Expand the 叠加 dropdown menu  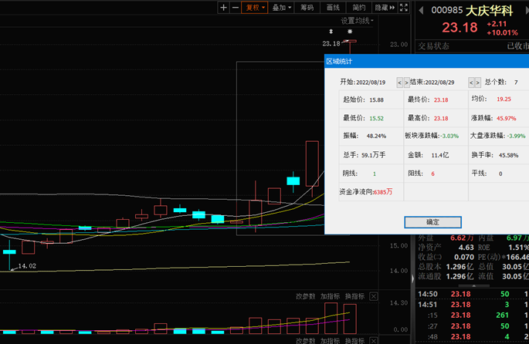coord(280,8)
